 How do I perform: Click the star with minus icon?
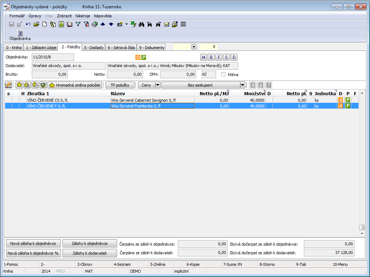35,85
